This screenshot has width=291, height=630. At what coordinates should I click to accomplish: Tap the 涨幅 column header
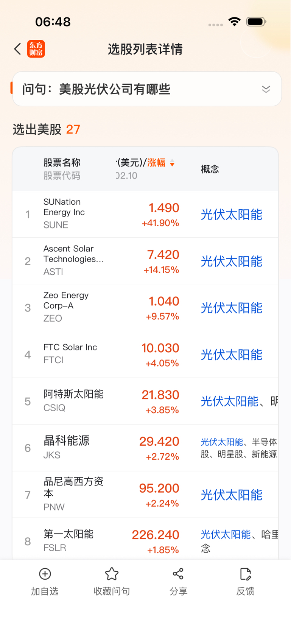tap(156, 163)
